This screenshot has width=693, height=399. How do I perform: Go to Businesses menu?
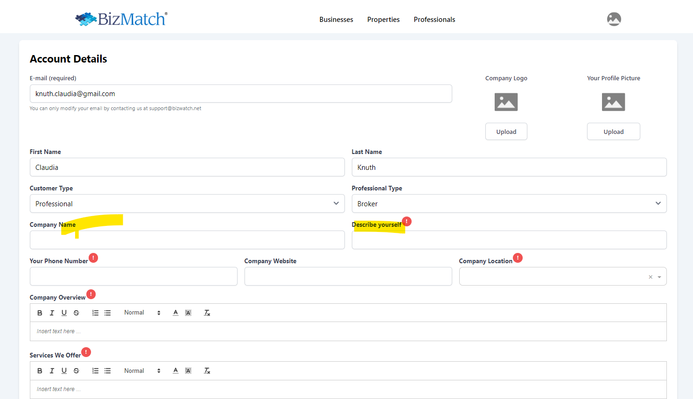(x=336, y=20)
